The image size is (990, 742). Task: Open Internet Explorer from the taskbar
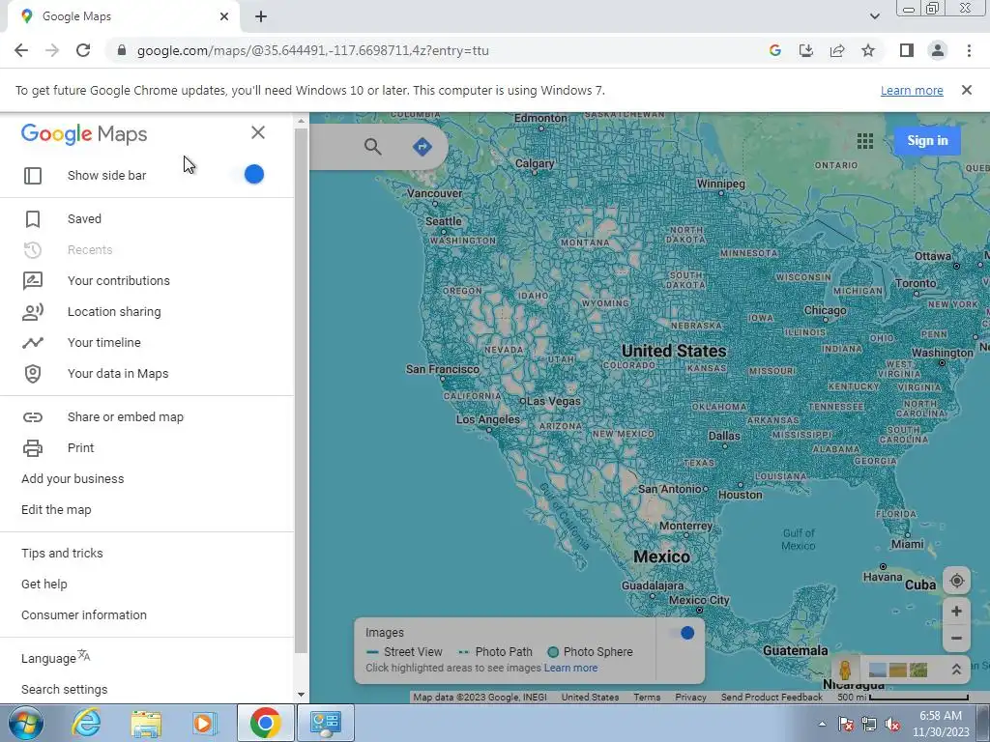pyautogui.click(x=86, y=723)
